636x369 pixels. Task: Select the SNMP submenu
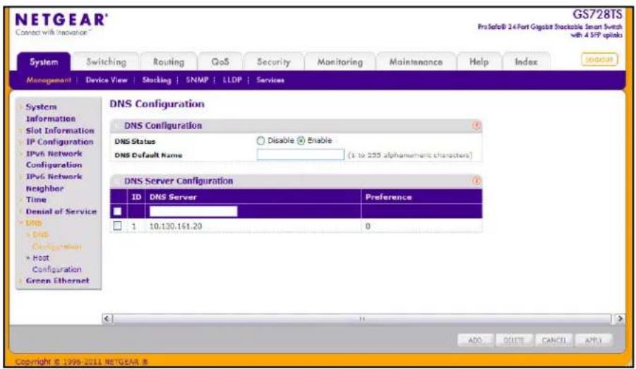click(x=197, y=80)
